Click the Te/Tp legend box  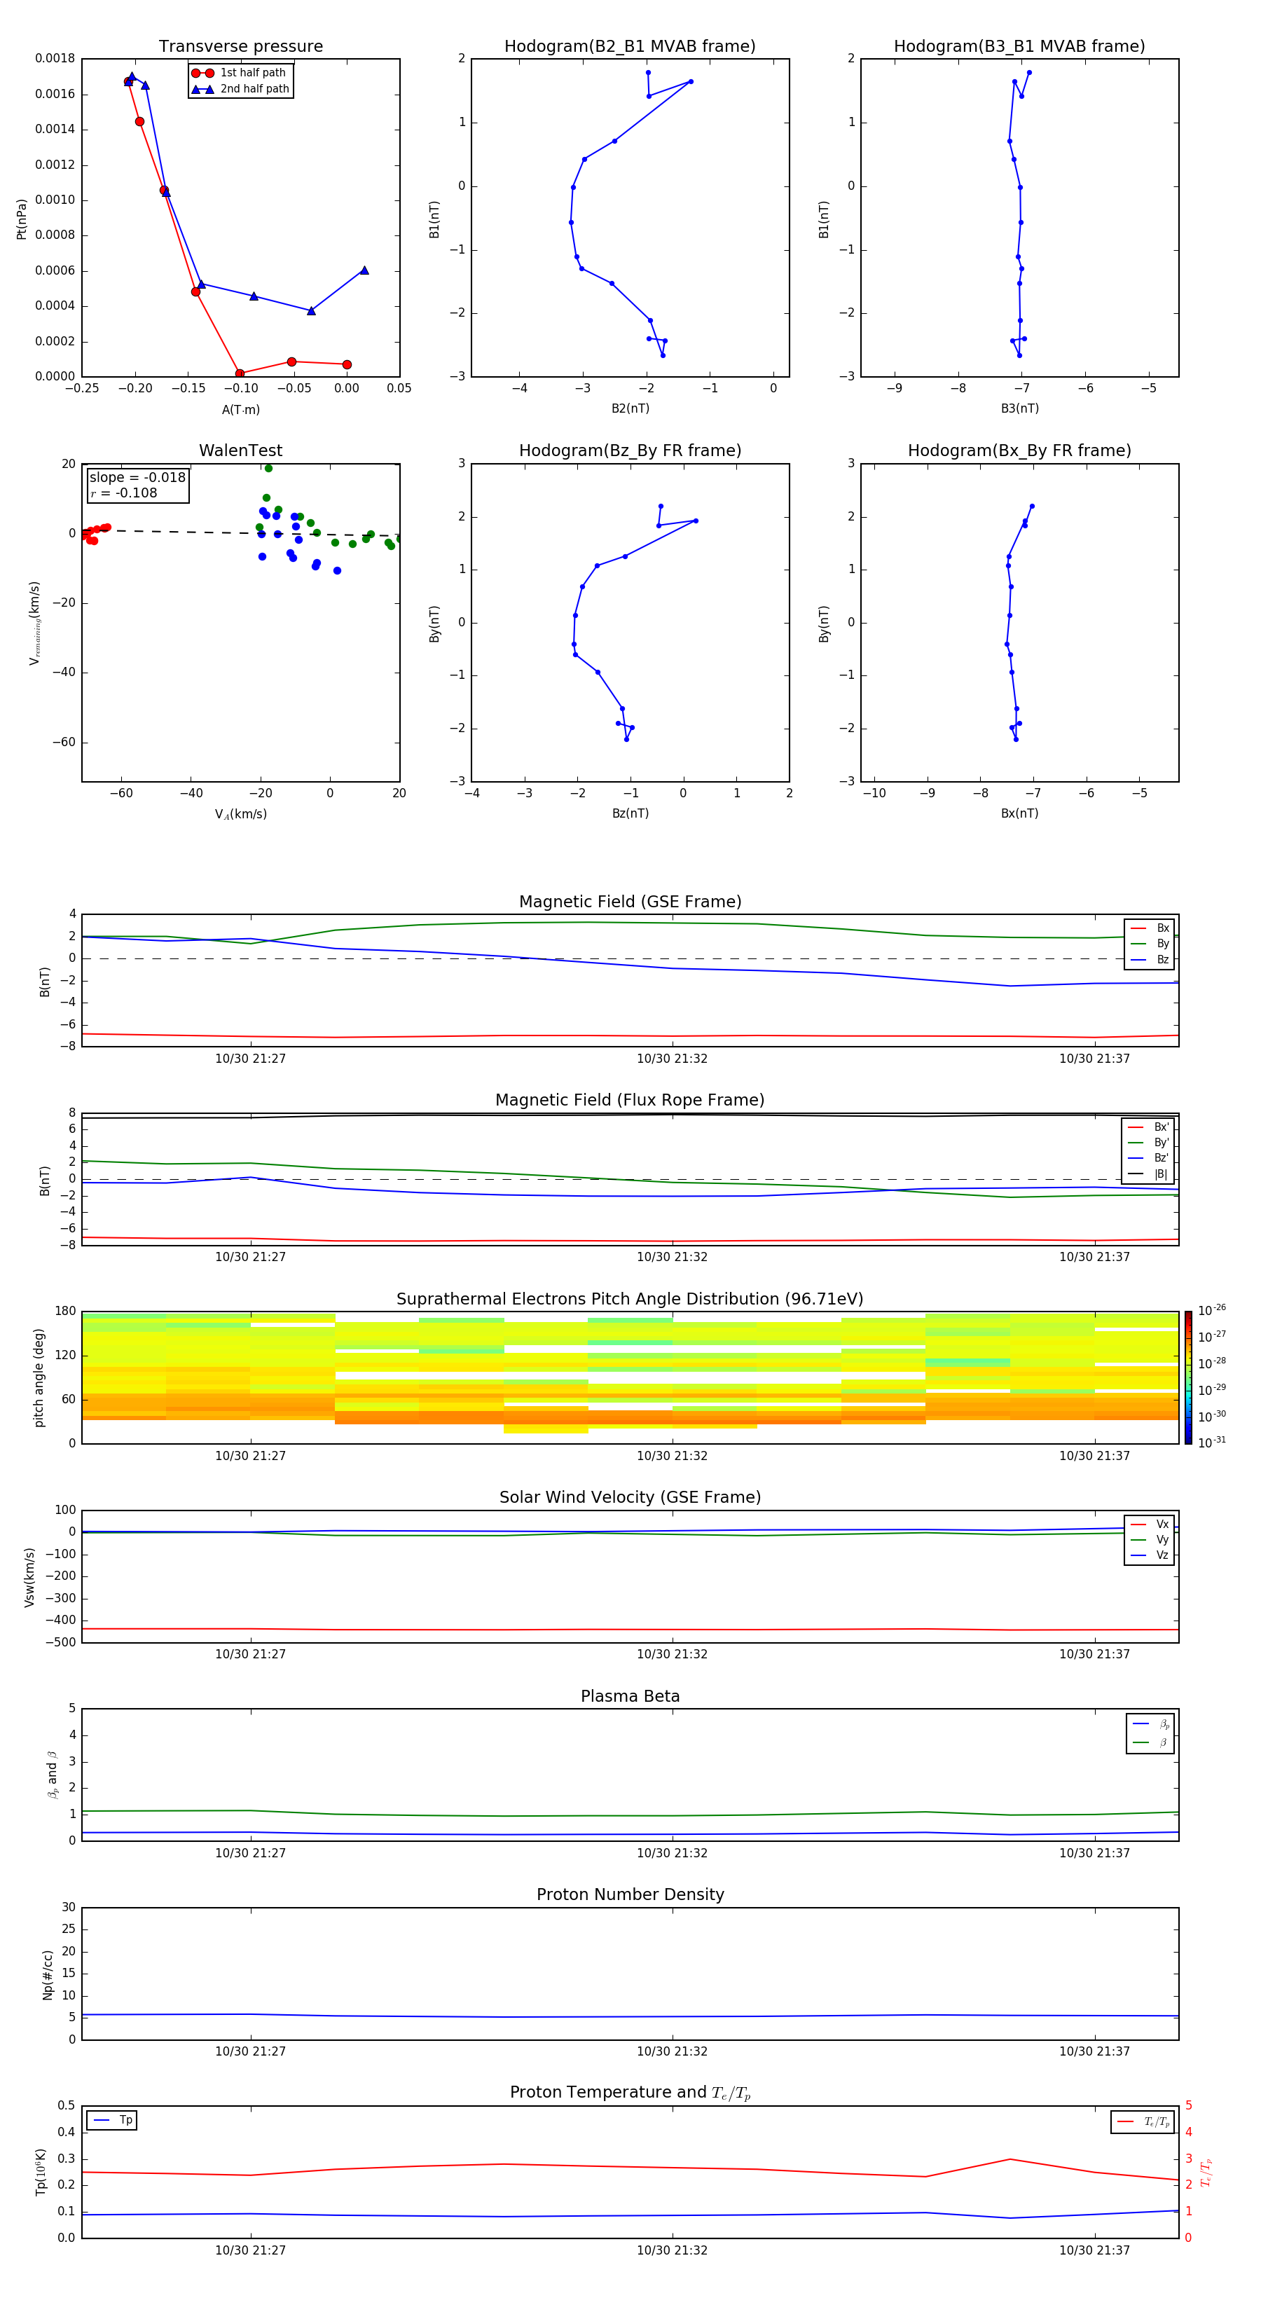tap(1142, 2121)
